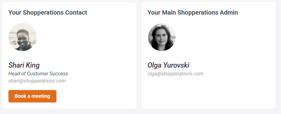The height and width of the screenshot is (114, 281).
Task: View the circular avatar of the Shopperations contact
Action: [x=22, y=37]
